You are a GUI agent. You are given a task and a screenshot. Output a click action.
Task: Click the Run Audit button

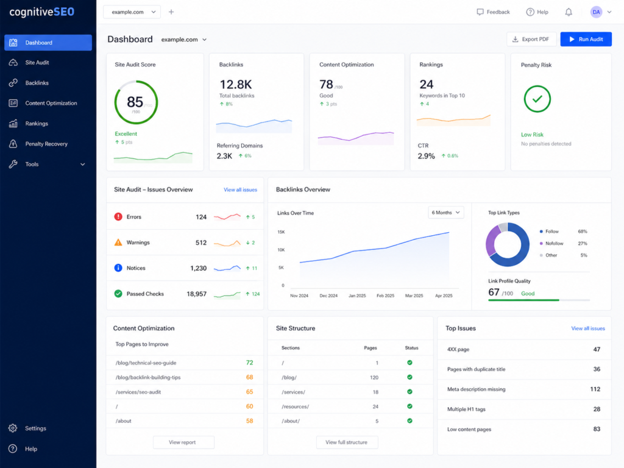point(586,39)
